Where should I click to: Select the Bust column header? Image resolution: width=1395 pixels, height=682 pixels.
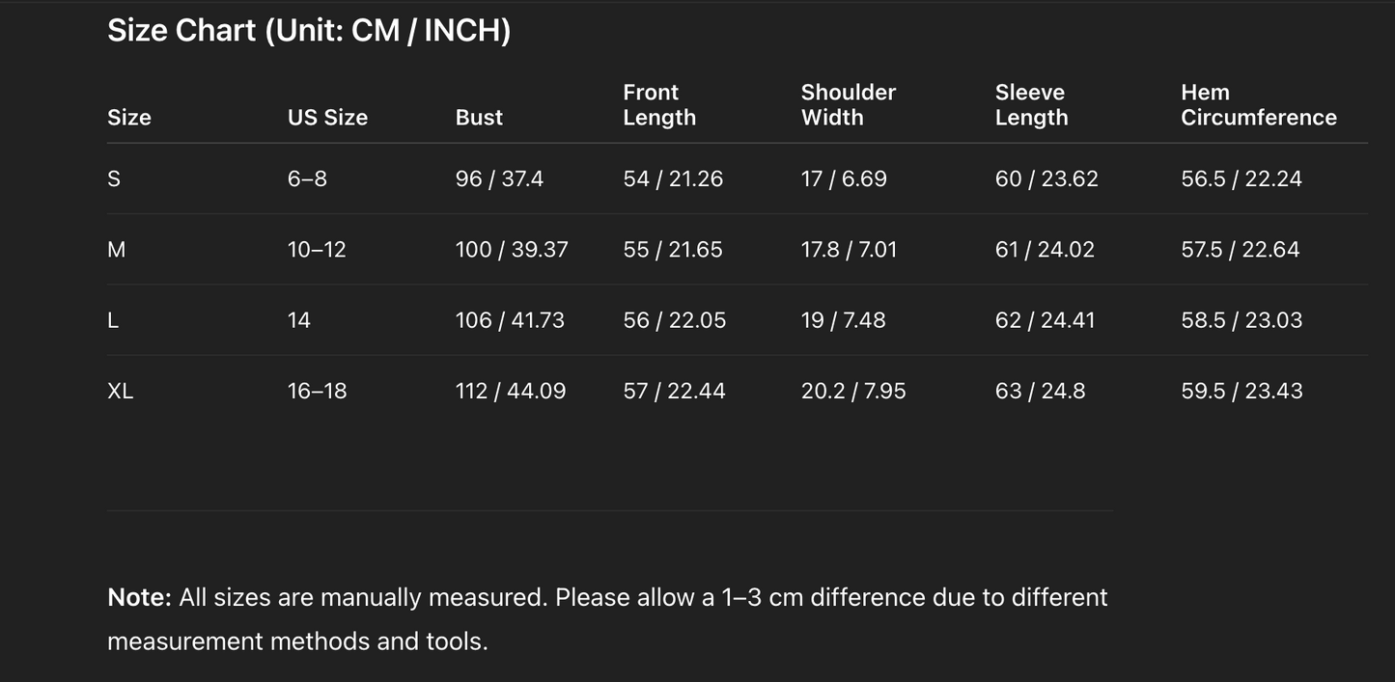[x=479, y=118]
